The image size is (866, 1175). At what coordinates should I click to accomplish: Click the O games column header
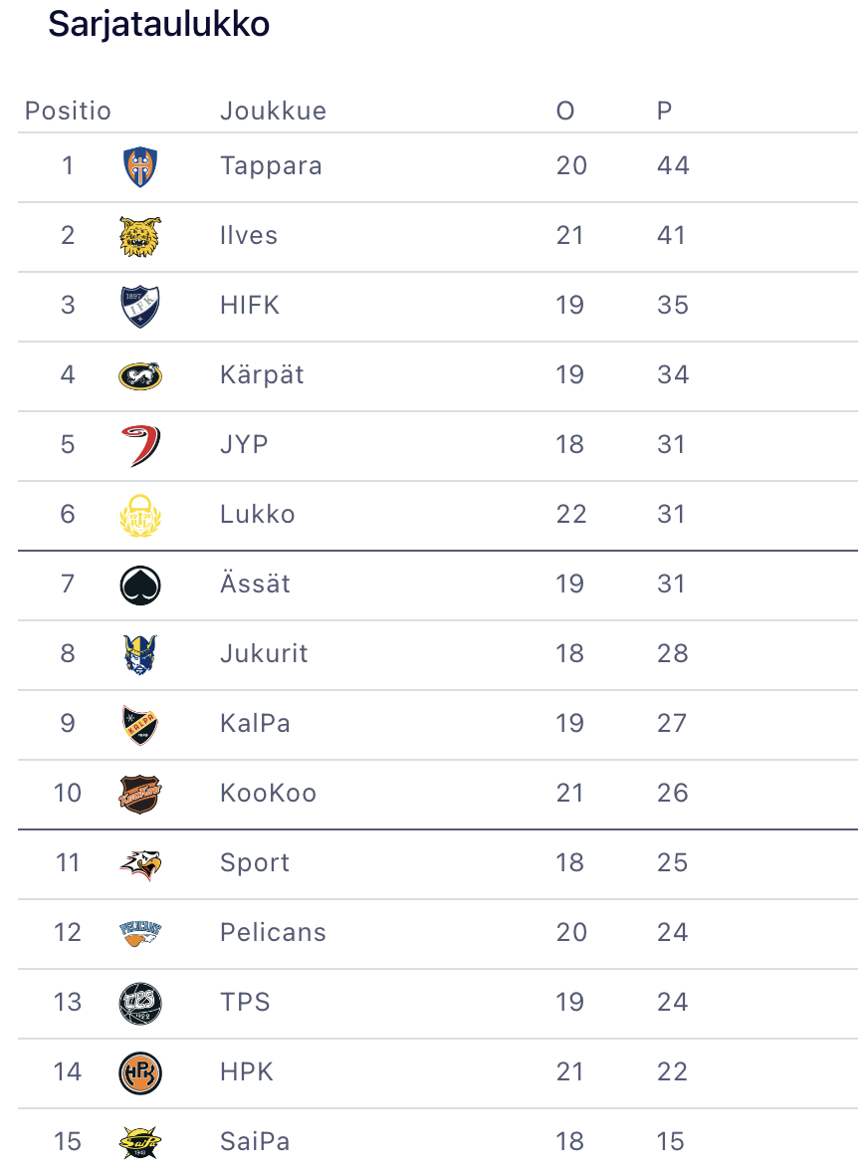pos(565,111)
